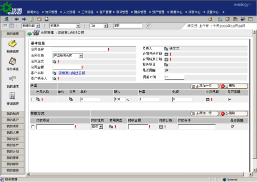
Task: Open the 查询流程 search sidebar icon
Action: [x=13, y=96]
